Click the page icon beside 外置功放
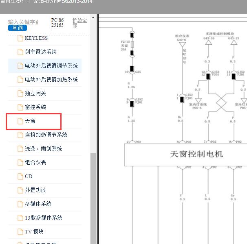The image size is (247, 244). [x=20, y=190]
